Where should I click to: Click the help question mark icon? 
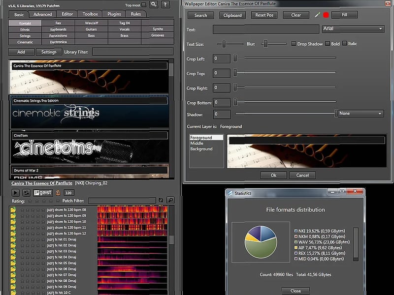pyautogui.click(x=165, y=4)
